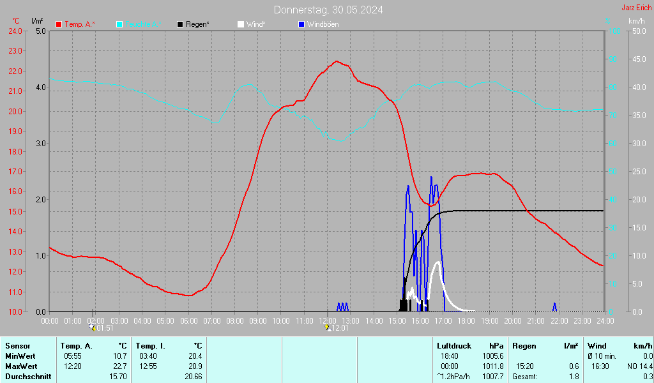This screenshot has height=383, width=654.
Task: Click the 'Temp. I.' column header
Action: (x=151, y=346)
